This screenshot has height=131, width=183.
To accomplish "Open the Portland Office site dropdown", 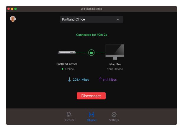I will [91, 19].
